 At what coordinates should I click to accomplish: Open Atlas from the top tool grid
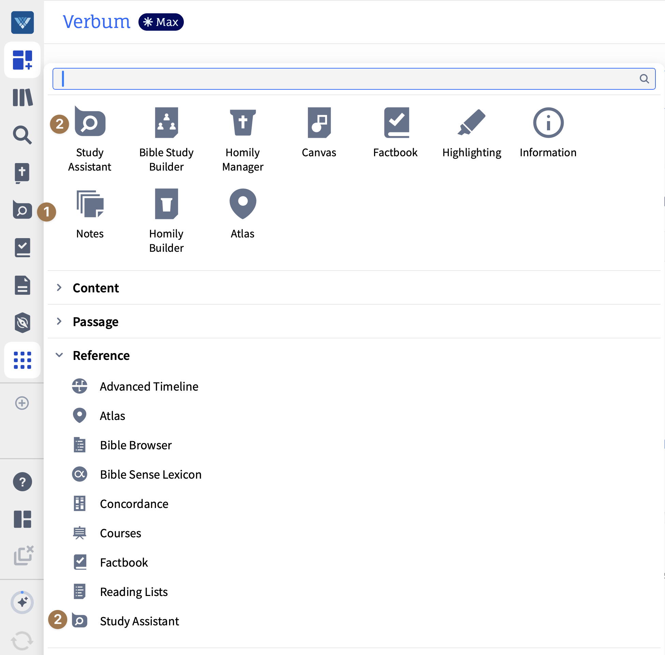tap(243, 214)
